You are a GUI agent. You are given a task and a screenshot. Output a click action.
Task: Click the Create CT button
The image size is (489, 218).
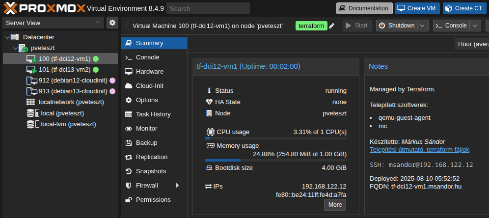tap(464, 8)
